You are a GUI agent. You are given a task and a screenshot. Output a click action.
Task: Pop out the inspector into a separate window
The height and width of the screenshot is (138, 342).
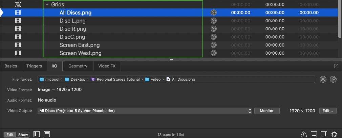pyautogui.click(x=336, y=66)
